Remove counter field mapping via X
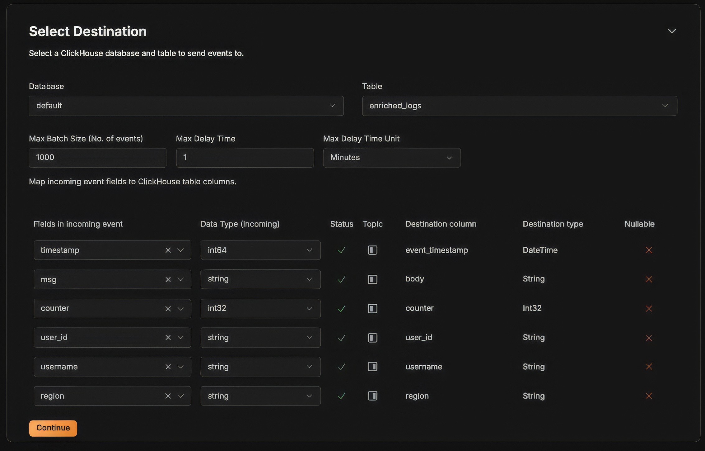Screen dimensions: 705x451 coord(168,309)
